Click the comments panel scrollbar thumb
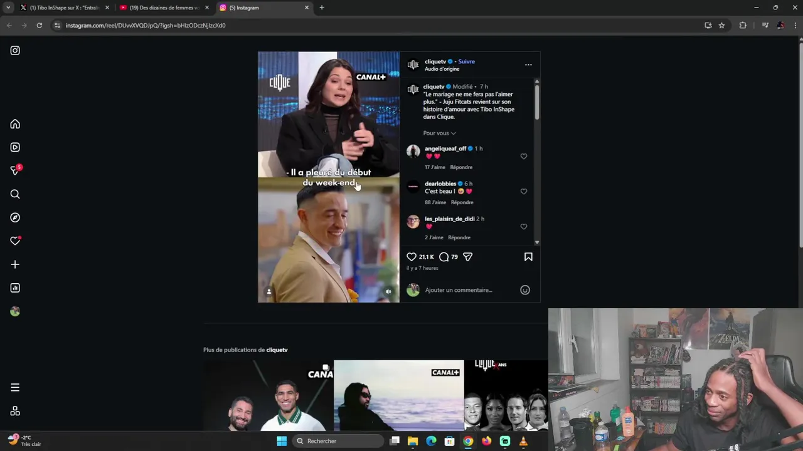Viewport: 803px width, 451px height. click(x=537, y=101)
